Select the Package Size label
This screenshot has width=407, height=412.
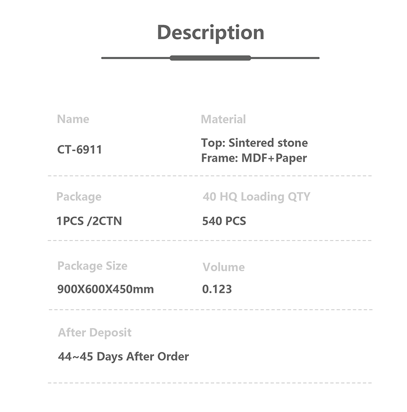[92, 266]
